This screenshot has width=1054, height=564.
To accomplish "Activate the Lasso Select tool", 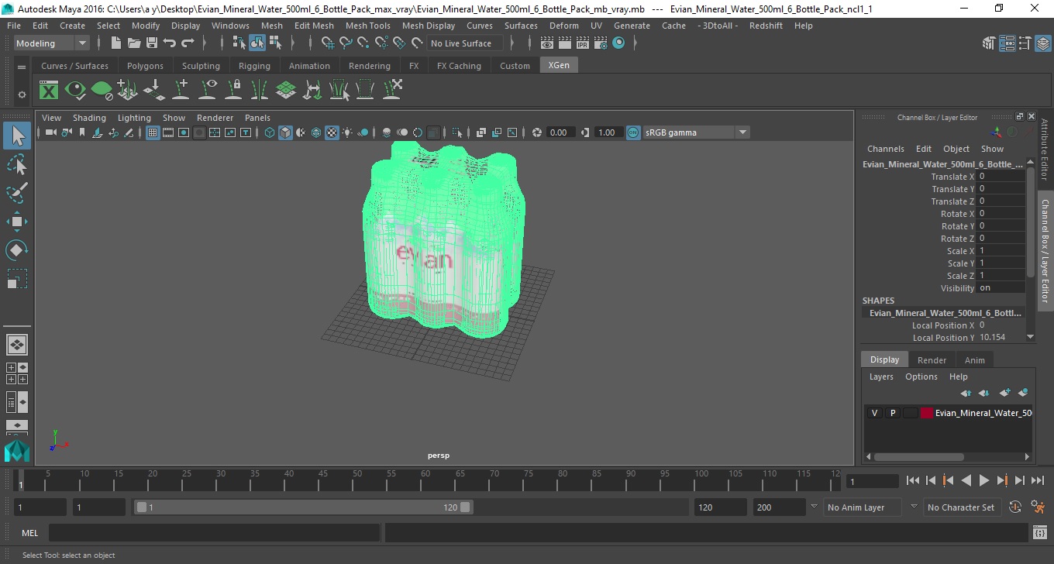I will pos(17,164).
